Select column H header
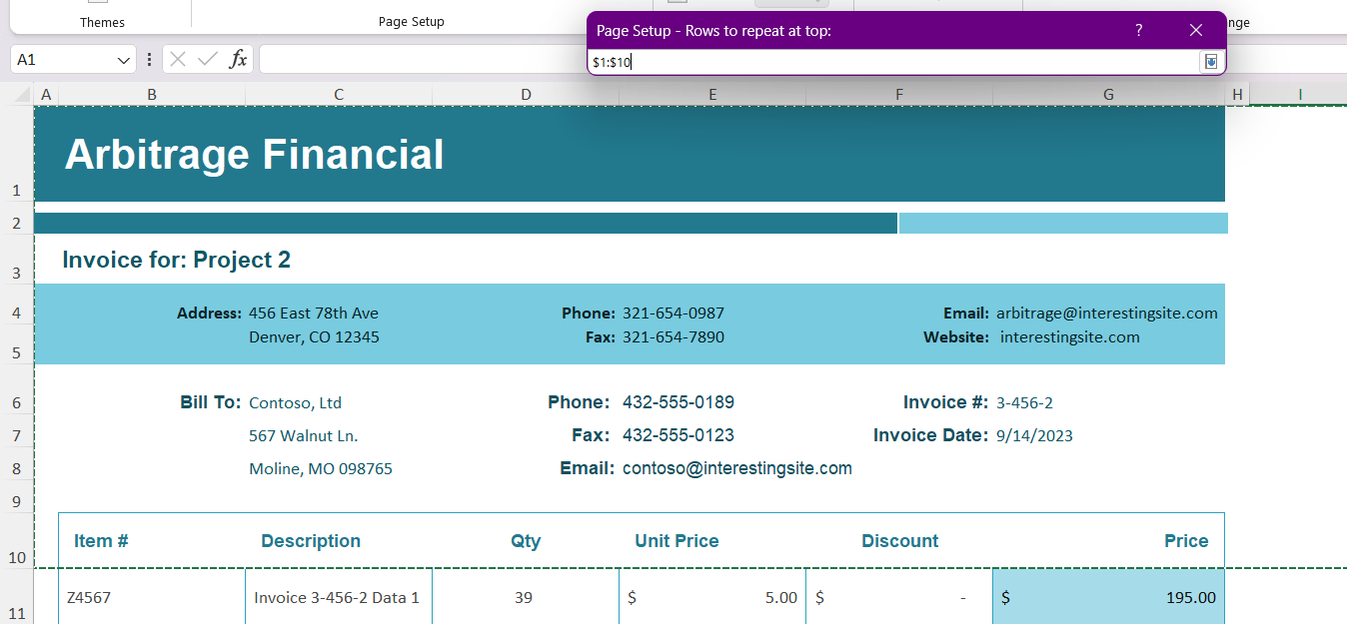Viewport: 1347px width, 624px height. pos(1237,95)
